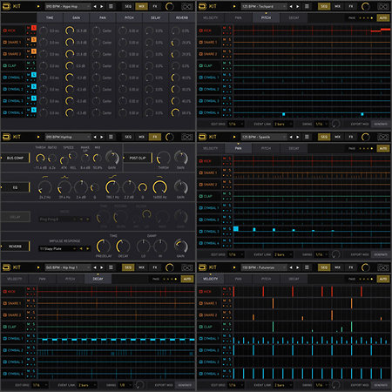Expand the Edit Grid dropdown in the pitch panel

coord(235,125)
